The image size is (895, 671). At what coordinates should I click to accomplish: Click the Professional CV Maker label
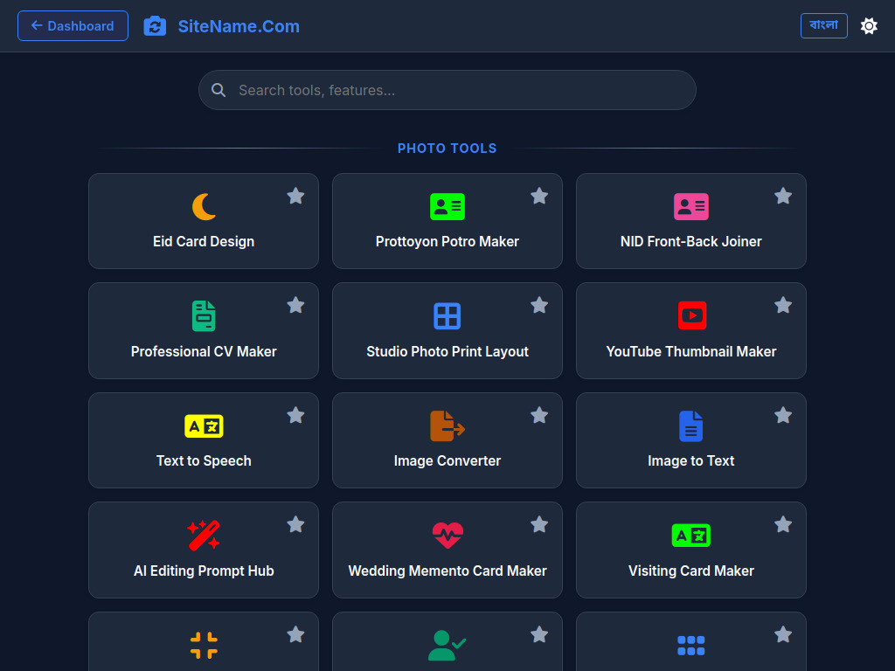click(204, 351)
